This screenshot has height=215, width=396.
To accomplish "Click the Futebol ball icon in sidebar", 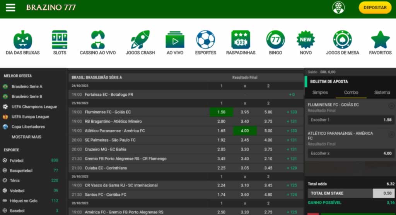I will tap(5, 160).
